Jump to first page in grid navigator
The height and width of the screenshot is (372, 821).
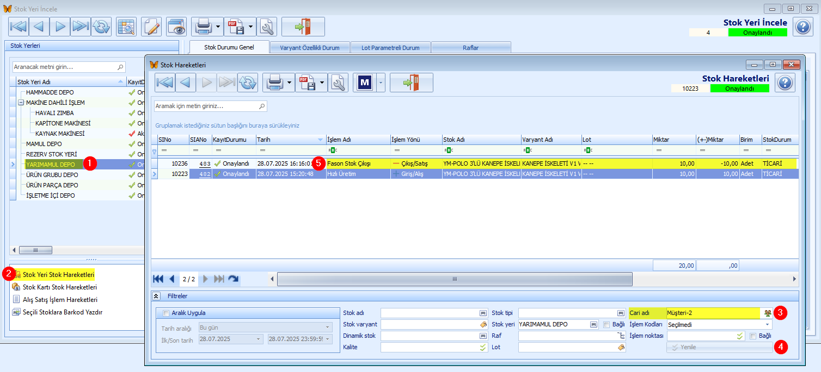tap(158, 279)
